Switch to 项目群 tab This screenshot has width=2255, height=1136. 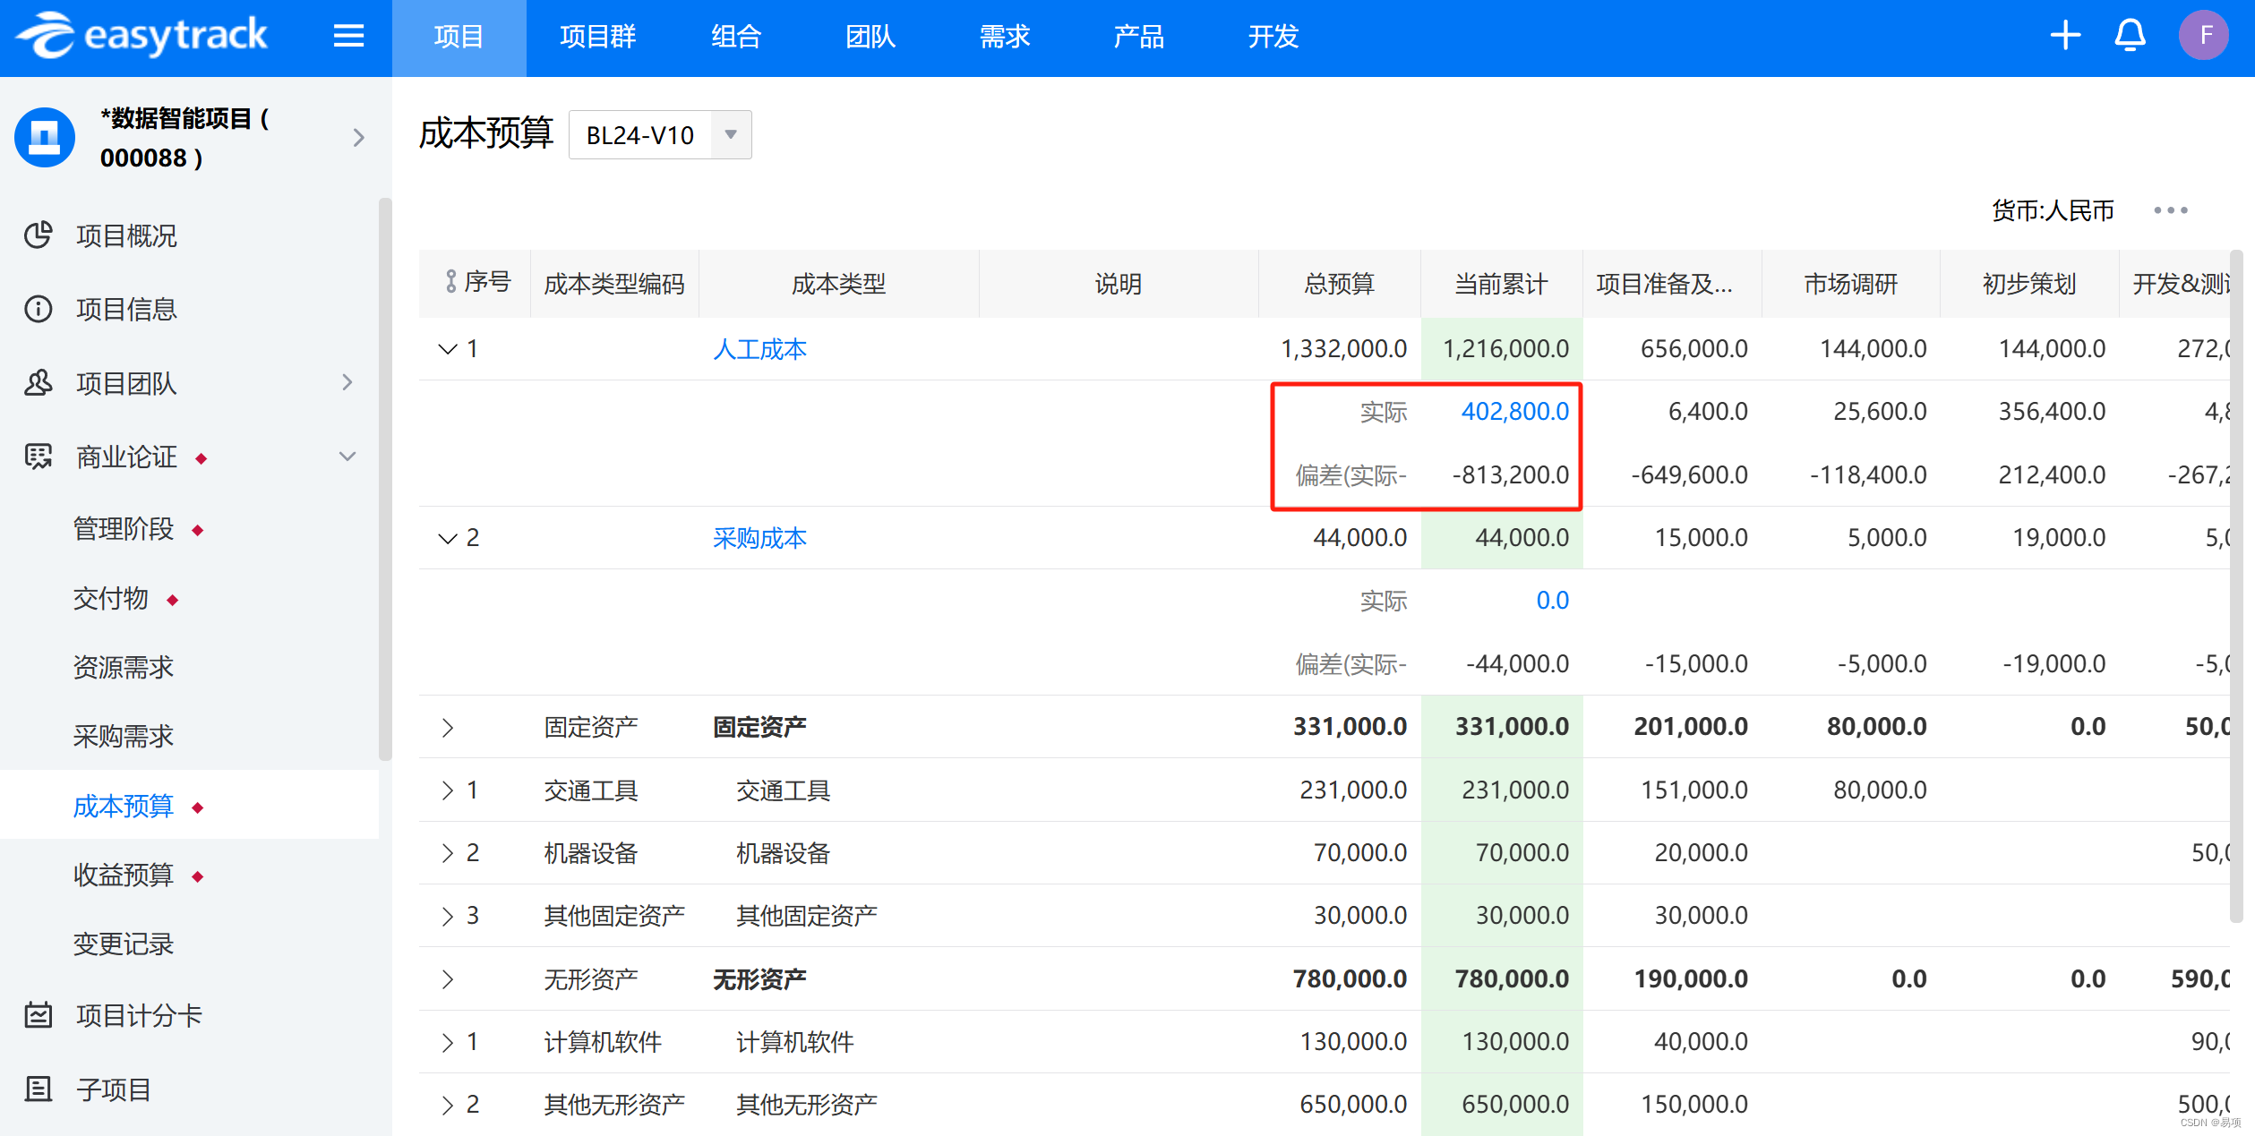tap(597, 37)
